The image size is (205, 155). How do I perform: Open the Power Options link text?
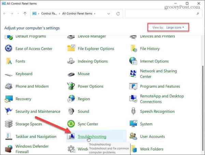pos(91,86)
